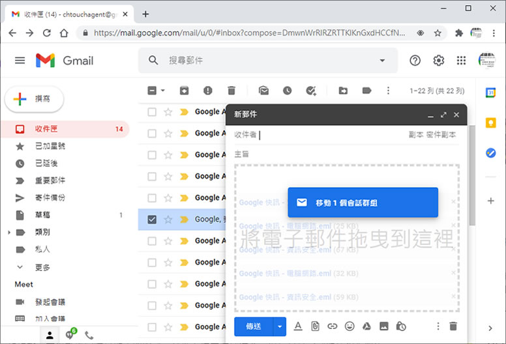Screen dimensions: 506x344
Task: Discard the draft with the trash icon
Action: tap(453, 326)
